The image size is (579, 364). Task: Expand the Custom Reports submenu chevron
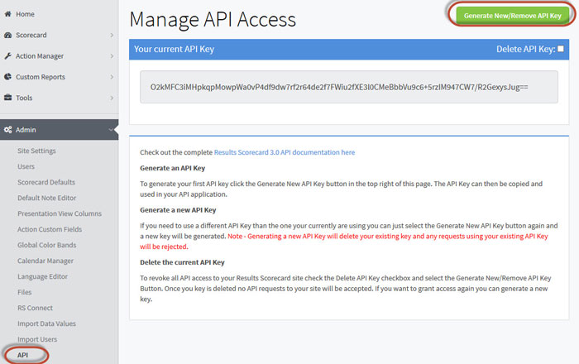pyautogui.click(x=112, y=77)
